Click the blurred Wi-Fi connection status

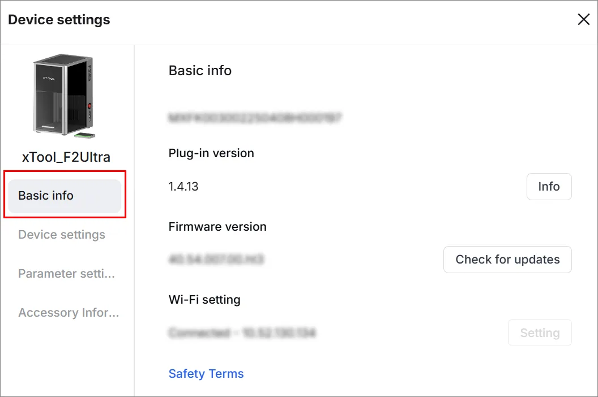pos(242,333)
